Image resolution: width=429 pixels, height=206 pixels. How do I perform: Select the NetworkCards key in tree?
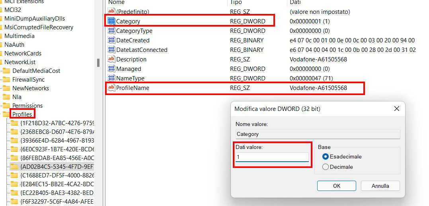[23, 53]
